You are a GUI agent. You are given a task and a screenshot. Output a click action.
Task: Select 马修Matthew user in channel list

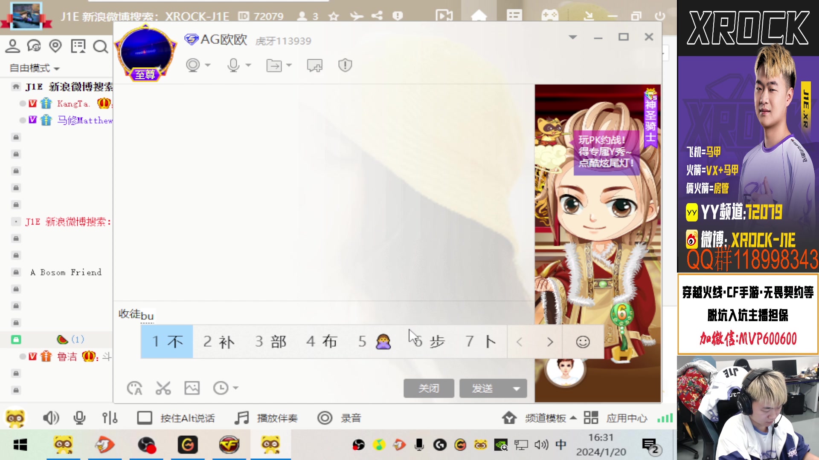click(x=85, y=121)
